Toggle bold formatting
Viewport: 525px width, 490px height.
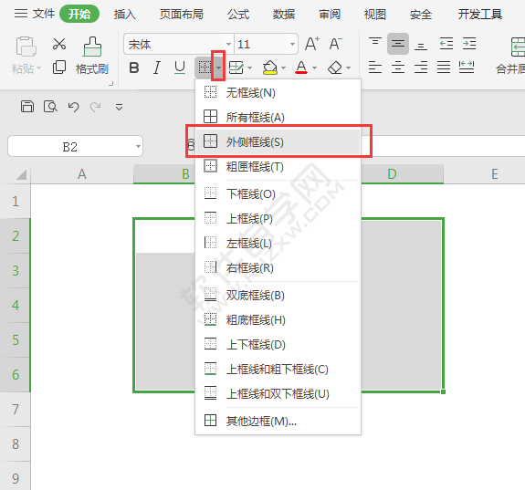pos(134,68)
